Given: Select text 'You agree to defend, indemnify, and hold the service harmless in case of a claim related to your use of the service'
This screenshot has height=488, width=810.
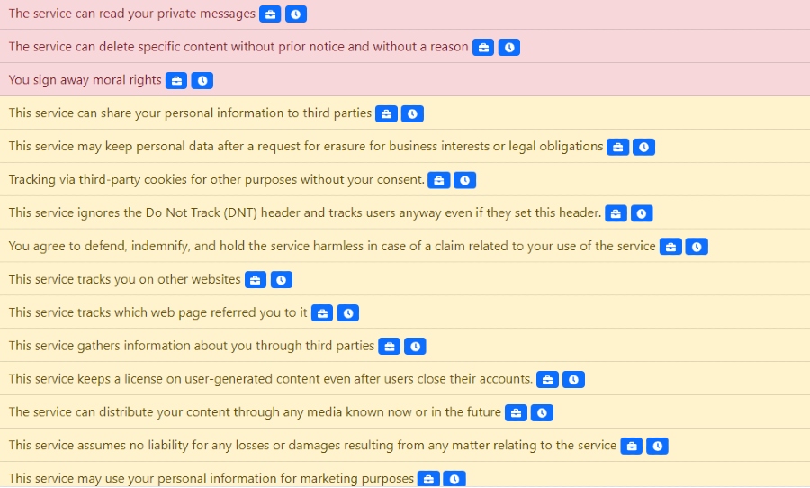Looking at the screenshot, I should point(332,246).
